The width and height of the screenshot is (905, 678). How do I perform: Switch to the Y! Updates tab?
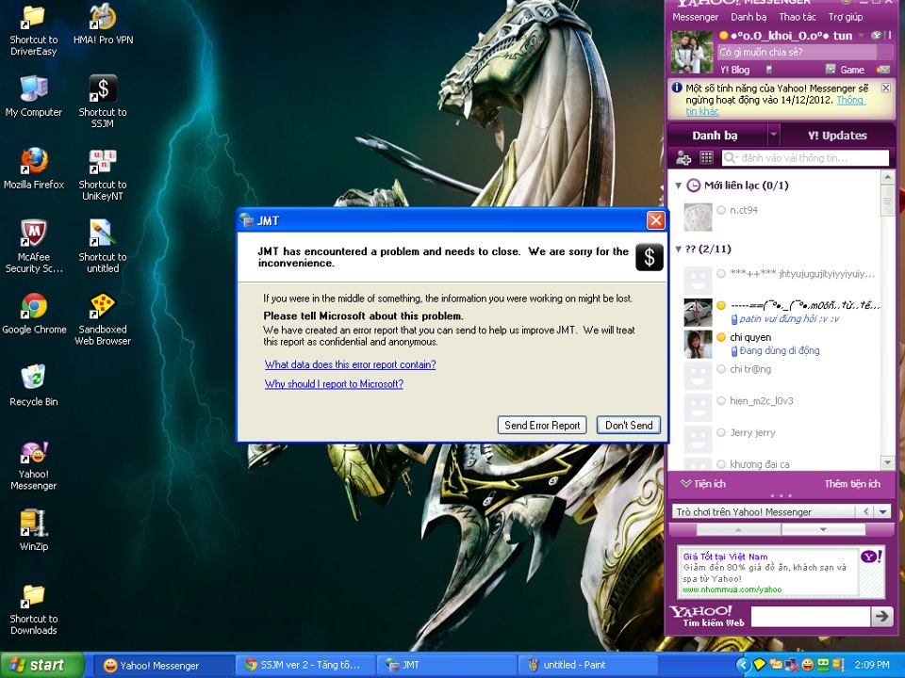click(836, 136)
